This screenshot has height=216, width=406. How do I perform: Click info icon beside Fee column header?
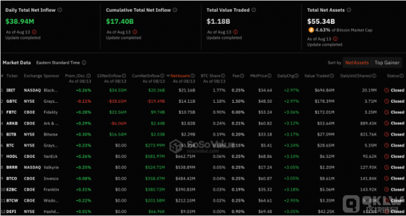click(x=242, y=76)
